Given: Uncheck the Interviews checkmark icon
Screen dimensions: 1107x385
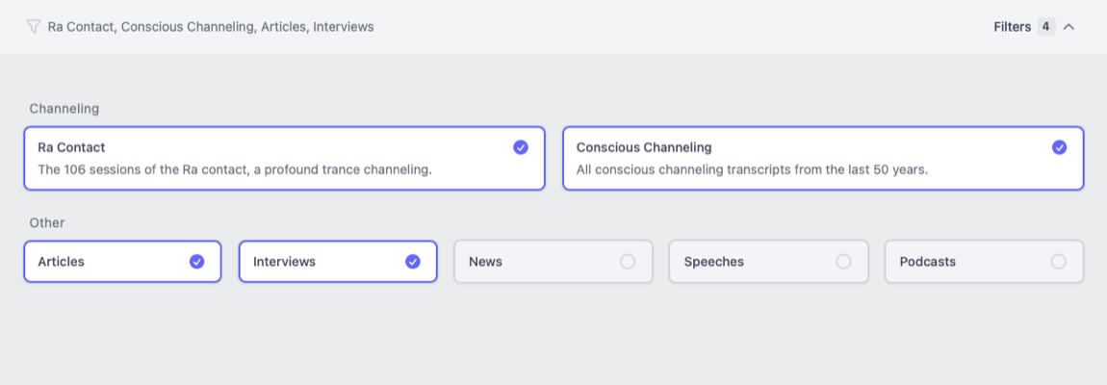Looking at the screenshot, I should (x=413, y=261).
